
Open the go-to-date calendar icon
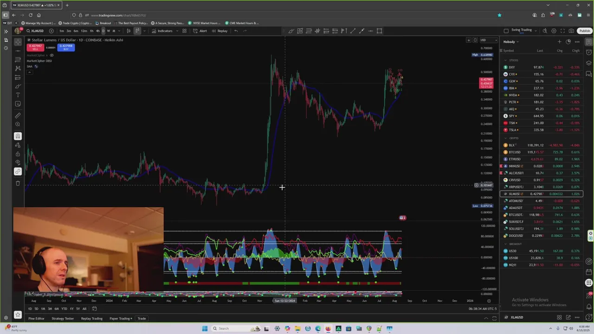pyautogui.click(x=94, y=309)
